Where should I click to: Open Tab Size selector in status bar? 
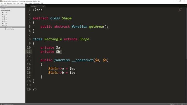pos(173,104)
